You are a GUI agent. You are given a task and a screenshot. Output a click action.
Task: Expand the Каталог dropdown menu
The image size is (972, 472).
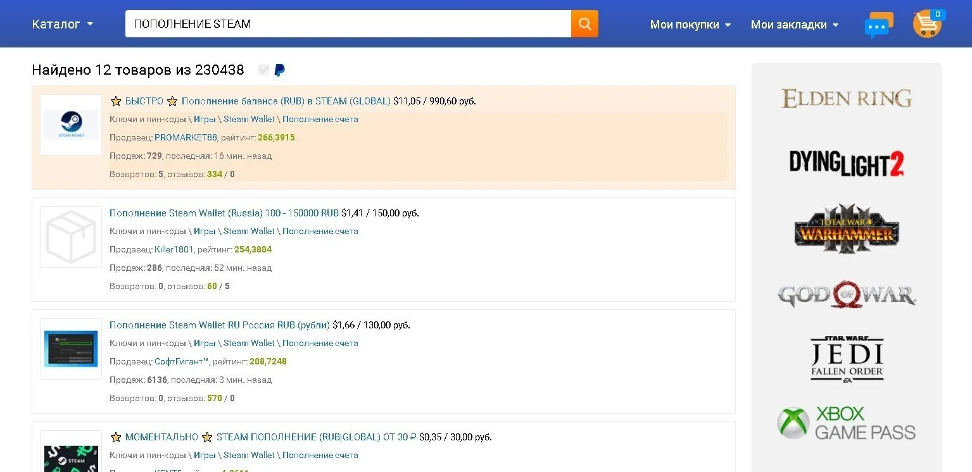[x=63, y=24]
